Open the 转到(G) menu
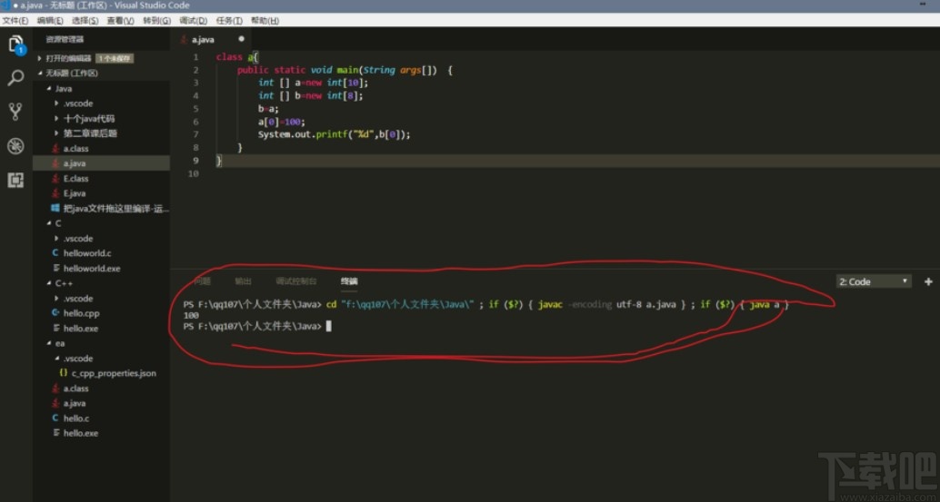 [x=156, y=20]
